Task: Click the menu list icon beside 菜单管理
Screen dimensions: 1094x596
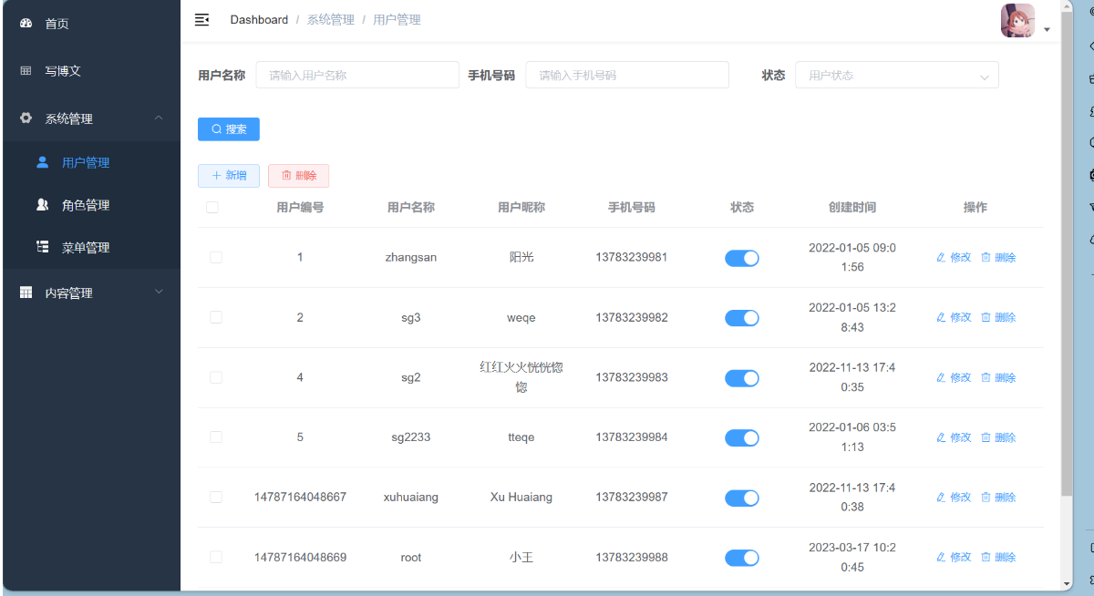Action: coord(42,246)
